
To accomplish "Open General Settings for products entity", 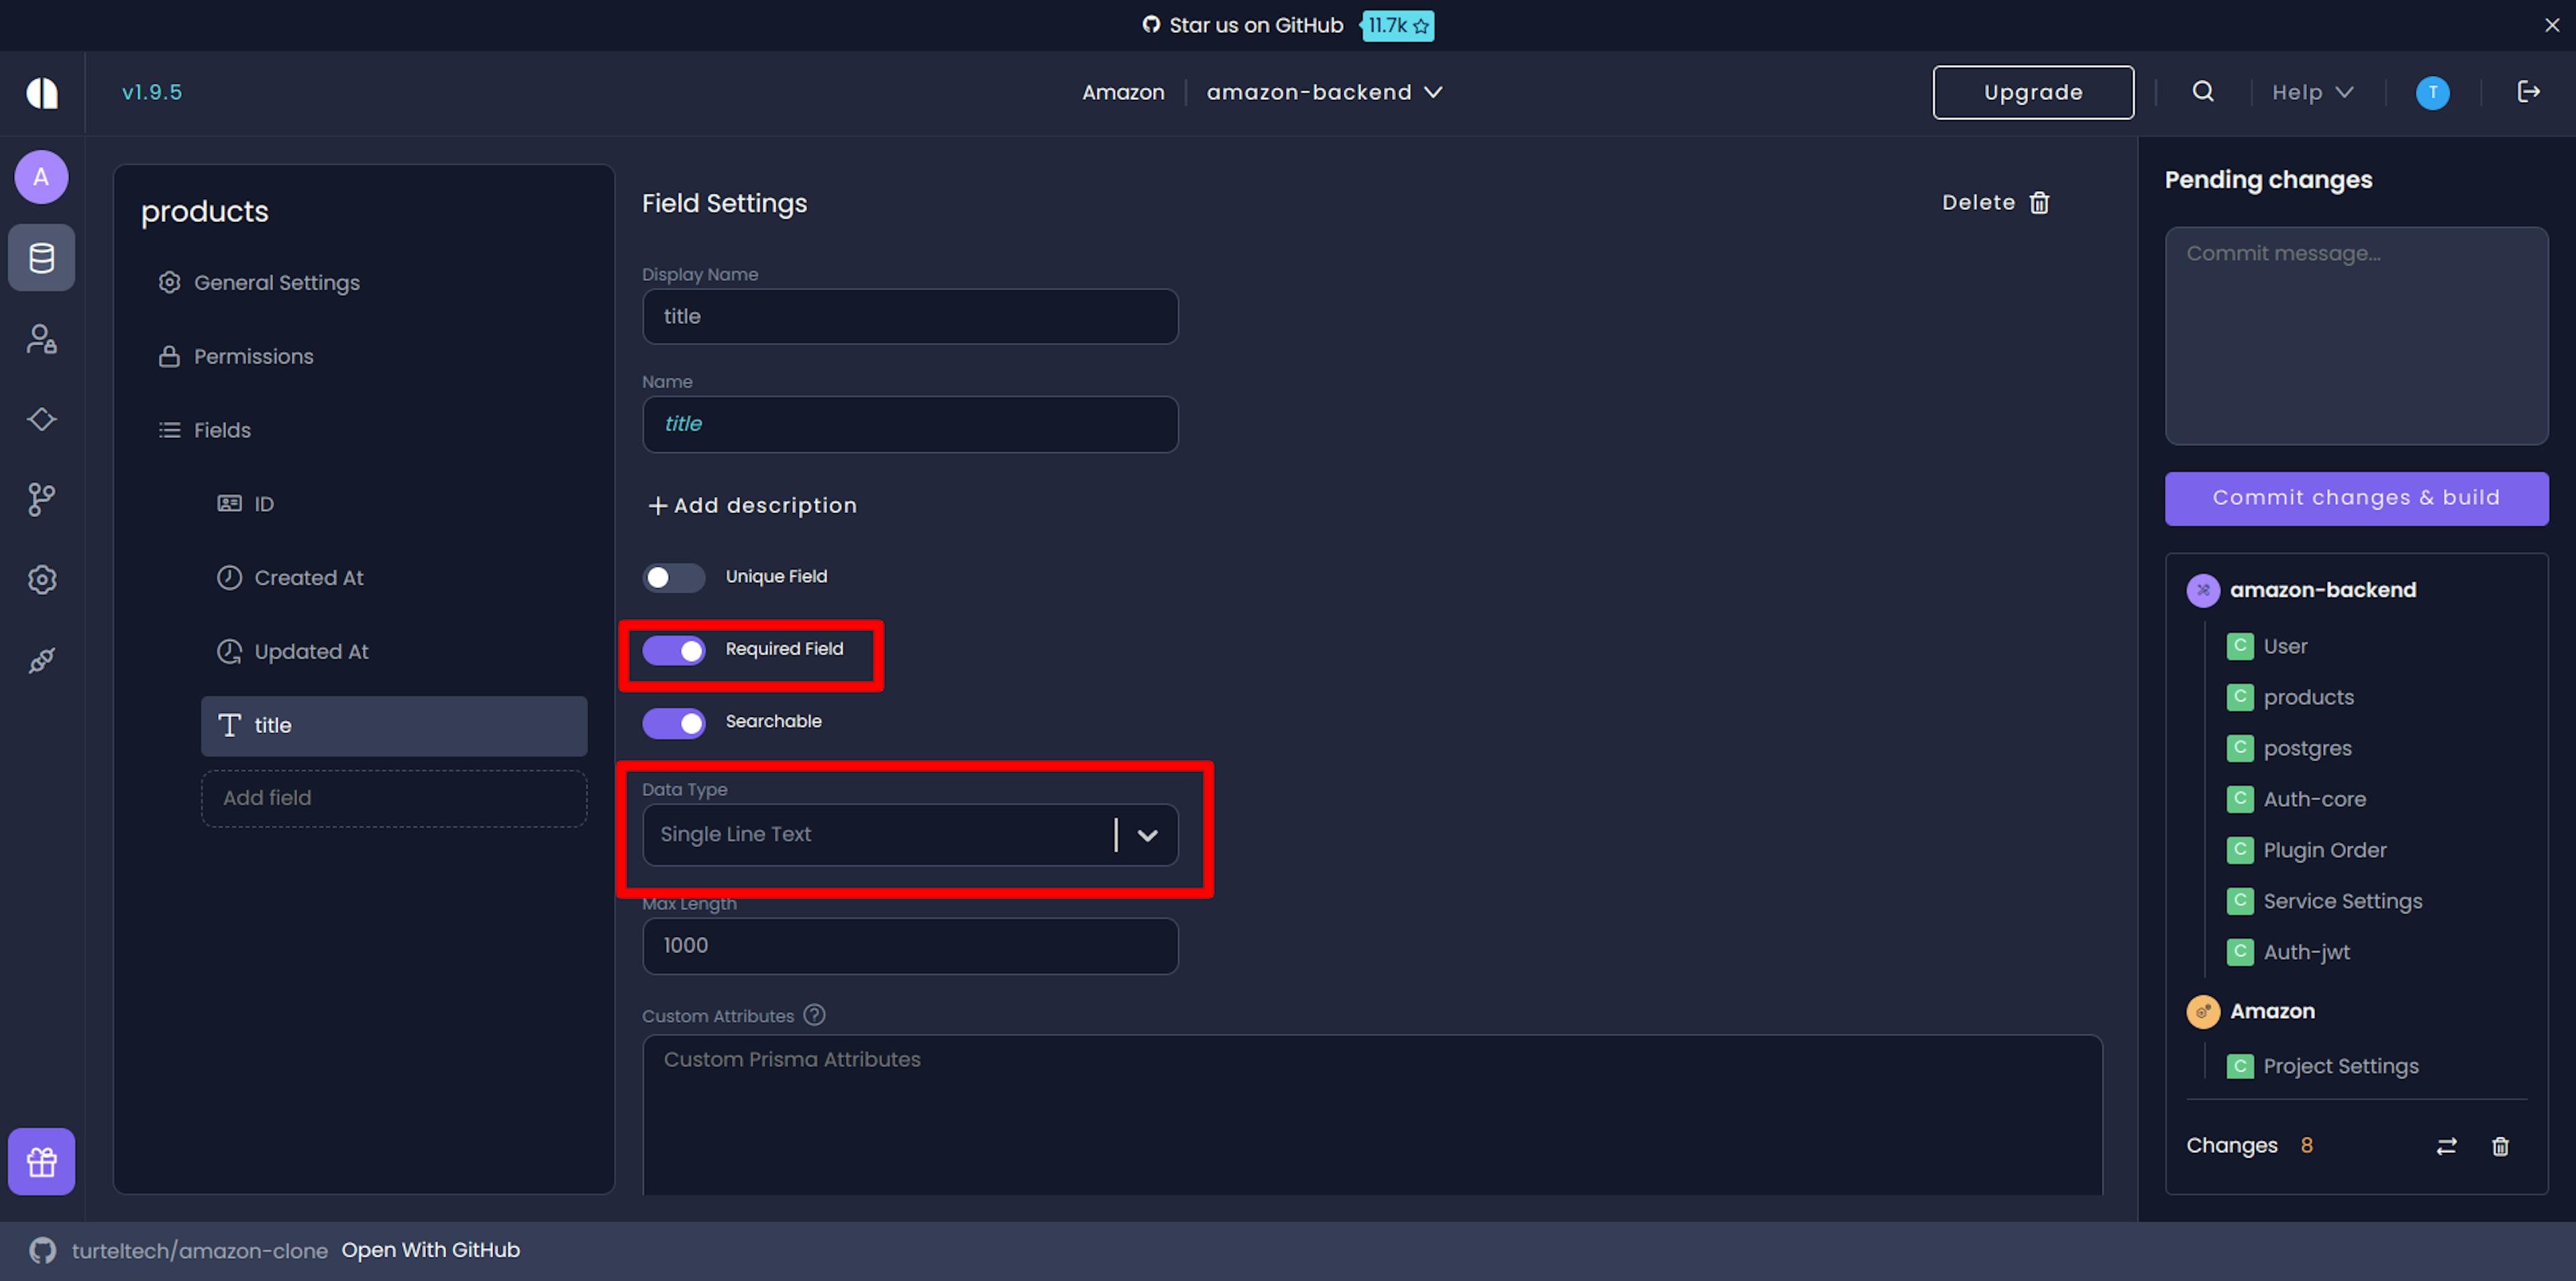I will (276, 283).
